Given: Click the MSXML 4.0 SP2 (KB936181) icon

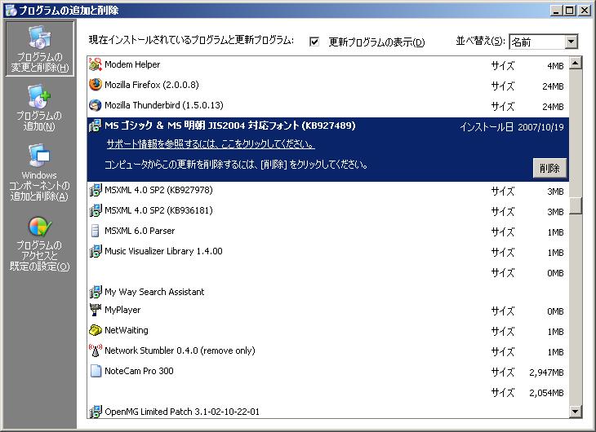Looking at the screenshot, I should tap(96, 210).
